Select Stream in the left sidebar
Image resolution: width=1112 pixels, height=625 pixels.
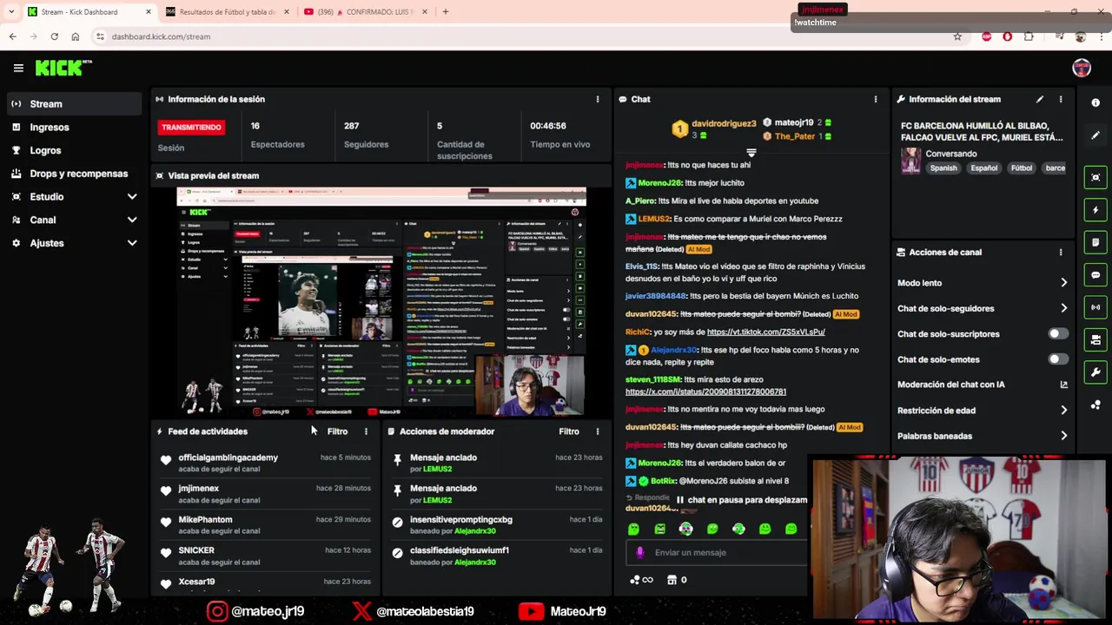tap(74, 104)
